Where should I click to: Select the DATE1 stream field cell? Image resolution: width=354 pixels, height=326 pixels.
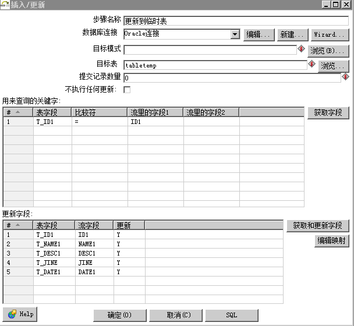pos(94,272)
